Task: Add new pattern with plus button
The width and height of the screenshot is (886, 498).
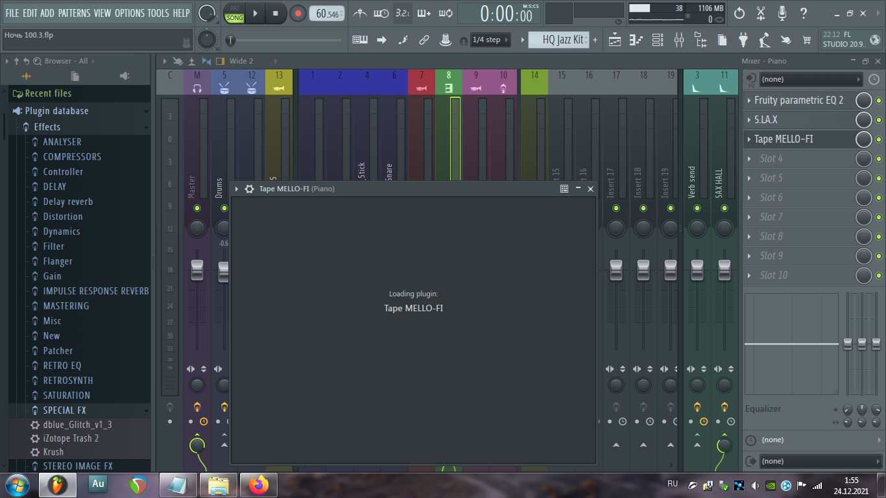Action: coord(595,40)
